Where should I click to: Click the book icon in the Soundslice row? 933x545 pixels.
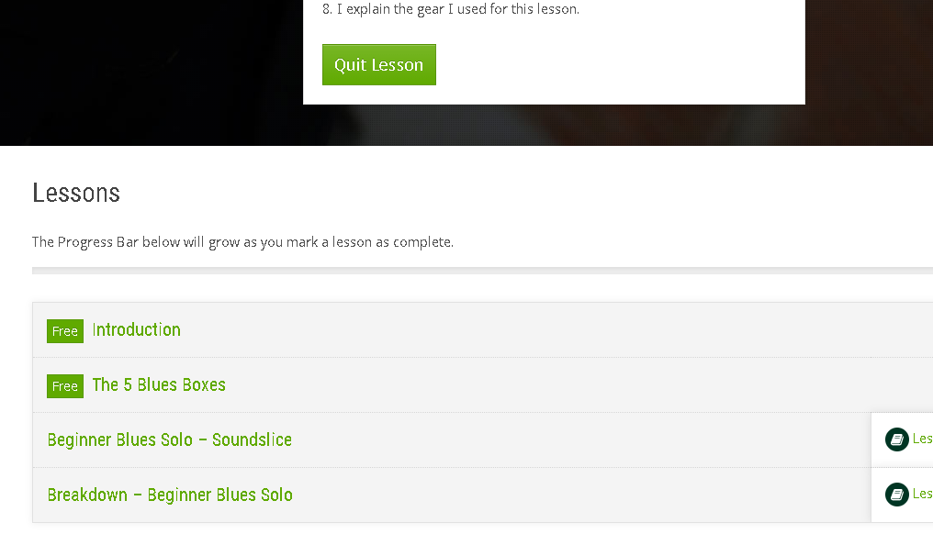click(896, 439)
